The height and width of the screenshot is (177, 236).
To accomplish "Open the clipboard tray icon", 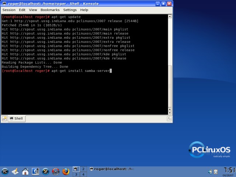I will (216, 171).
